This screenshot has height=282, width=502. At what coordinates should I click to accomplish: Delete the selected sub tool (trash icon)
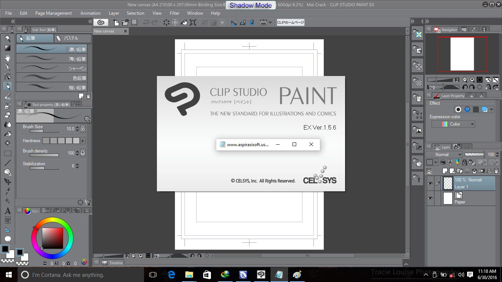click(x=88, y=96)
